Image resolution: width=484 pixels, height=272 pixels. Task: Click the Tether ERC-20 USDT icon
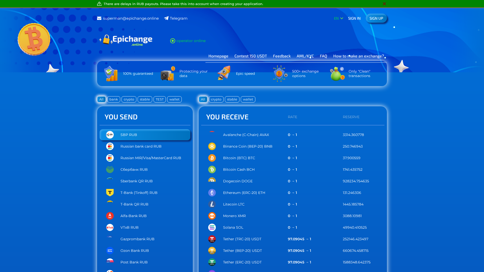[x=212, y=262]
